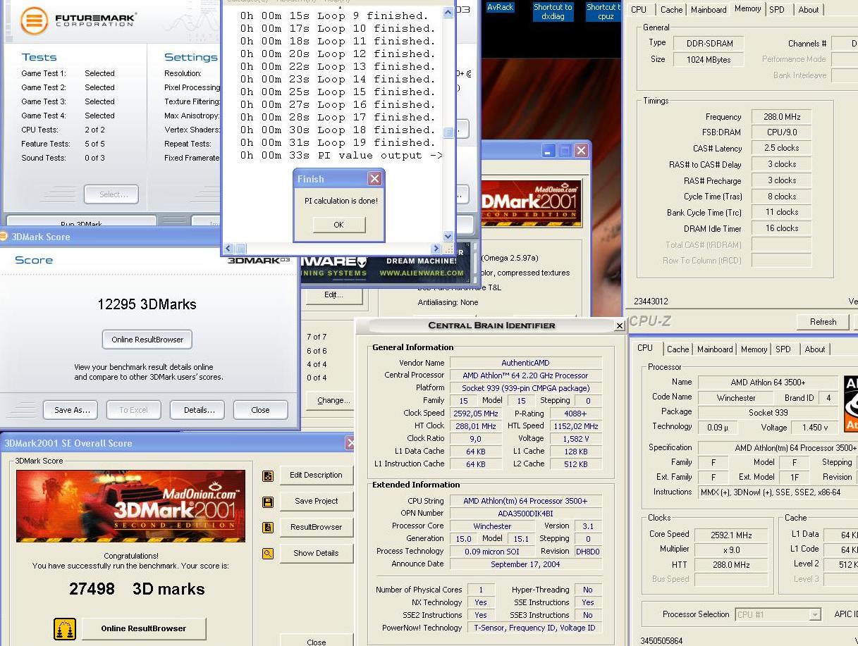Click the orange icon beside Online ResultBrowser
Screen dimensions: 858x646
pos(64,628)
